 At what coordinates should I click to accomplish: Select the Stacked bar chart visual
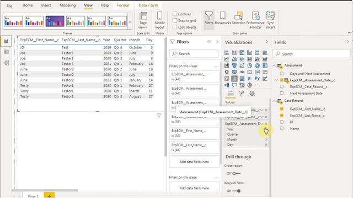tap(227, 53)
